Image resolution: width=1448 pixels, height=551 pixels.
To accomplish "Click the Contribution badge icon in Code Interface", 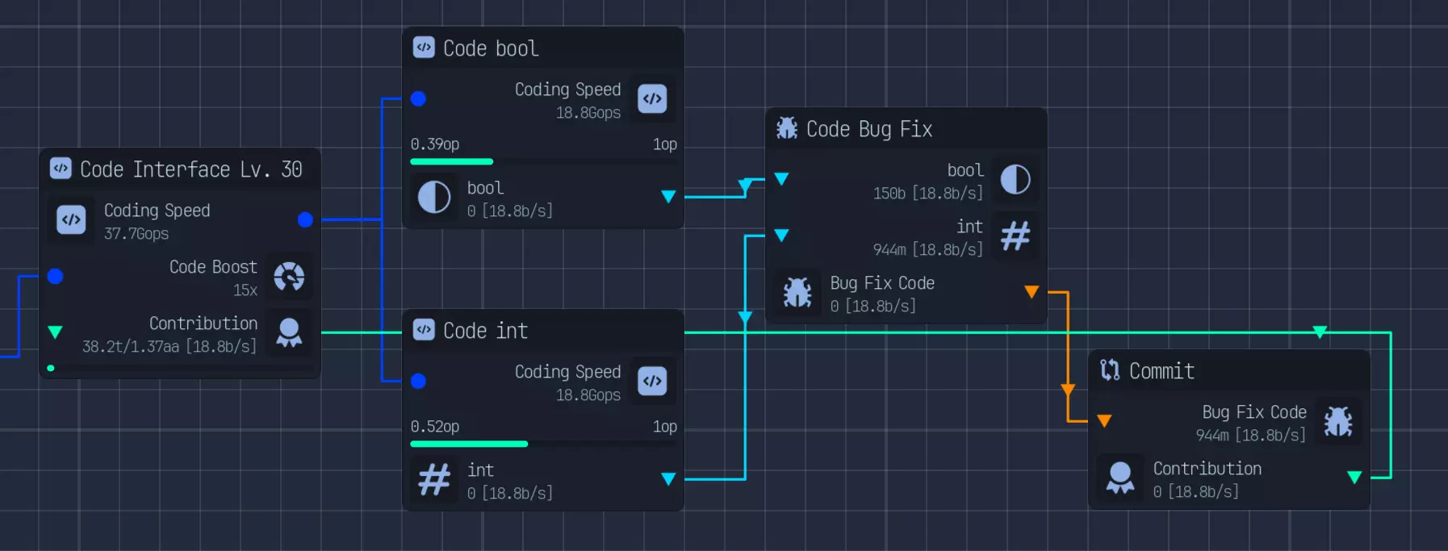I will [x=289, y=332].
